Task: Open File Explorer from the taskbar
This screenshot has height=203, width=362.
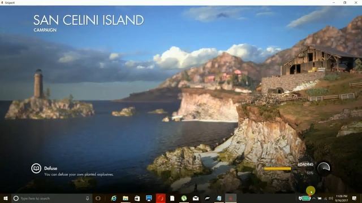Action: click(x=126, y=198)
